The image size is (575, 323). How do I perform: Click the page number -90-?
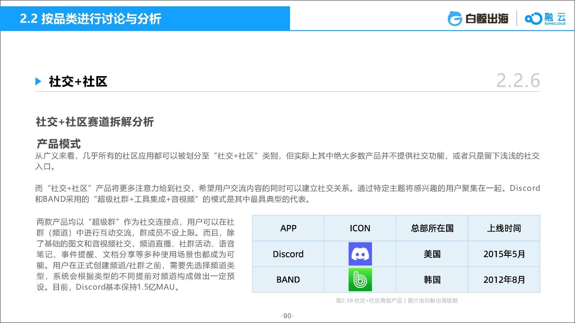(287, 316)
